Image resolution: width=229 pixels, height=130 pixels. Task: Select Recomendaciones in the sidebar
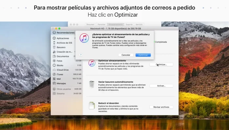(x=66, y=33)
